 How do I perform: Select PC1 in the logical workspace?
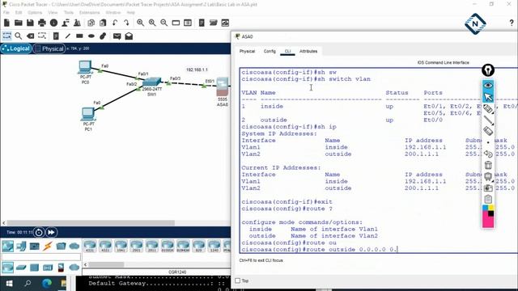click(x=88, y=114)
